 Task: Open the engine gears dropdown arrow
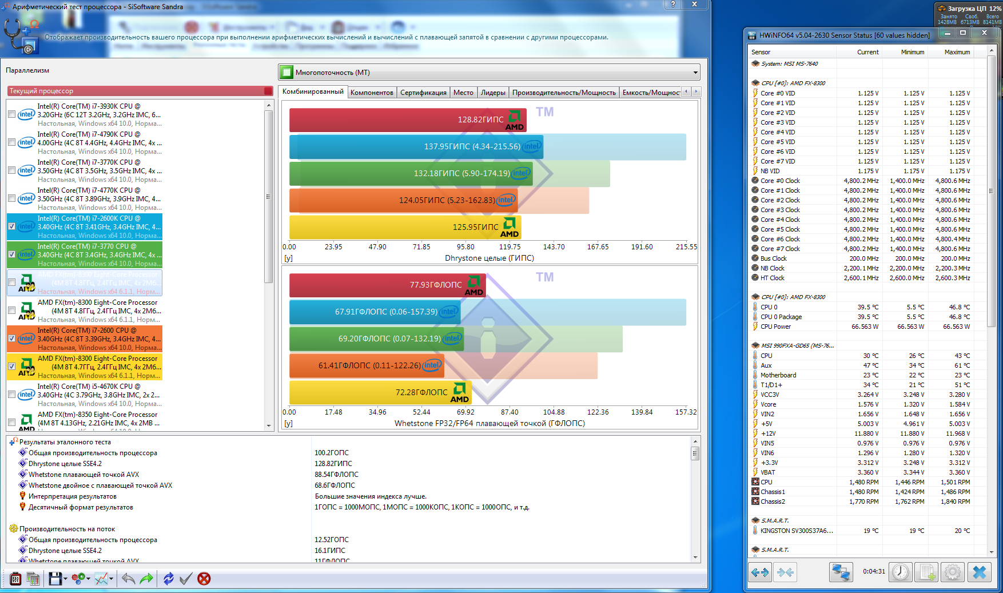click(x=89, y=579)
